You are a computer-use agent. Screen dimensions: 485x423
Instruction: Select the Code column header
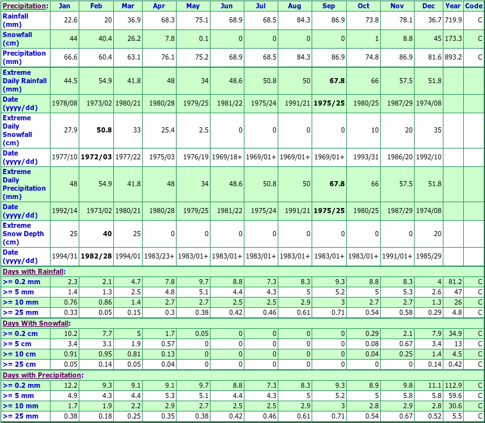[474, 6]
